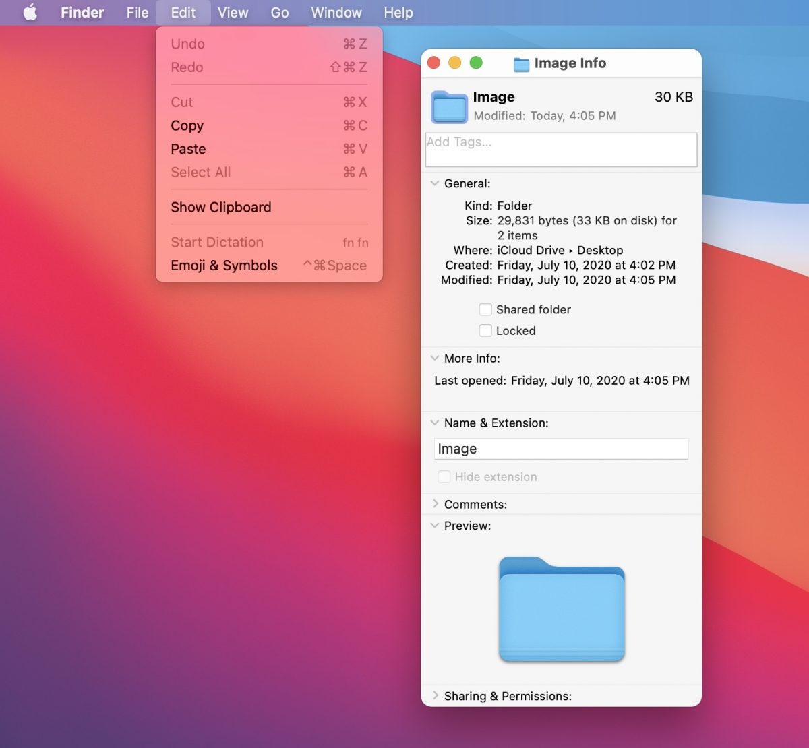Expand the Comments section
Viewport: 809px width, 748px height.
tap(435, 504)
